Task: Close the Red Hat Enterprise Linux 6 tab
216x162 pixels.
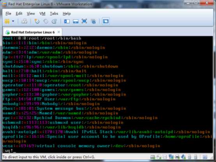Action: click(59, 32)
